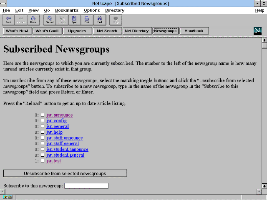Check the jsu.config checkbox
Screen dimensions: 267x200
coord(43,120)
